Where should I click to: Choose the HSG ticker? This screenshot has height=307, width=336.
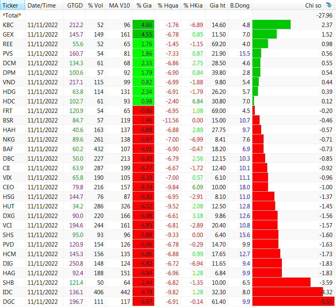(x=9, y=197)
